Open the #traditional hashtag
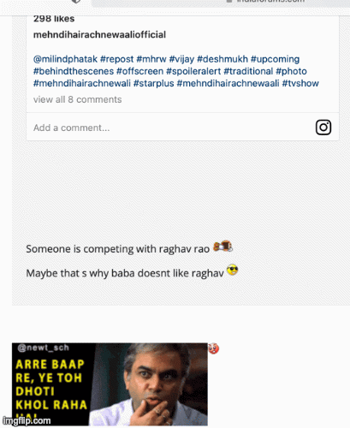The height and width of the screenshot is (428, 350). [248, 71]
